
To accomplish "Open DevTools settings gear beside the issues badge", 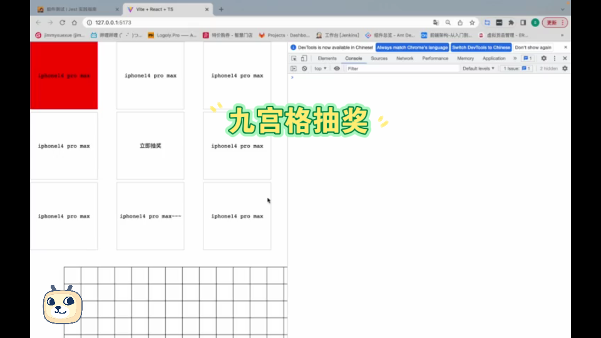I will 543,58.
